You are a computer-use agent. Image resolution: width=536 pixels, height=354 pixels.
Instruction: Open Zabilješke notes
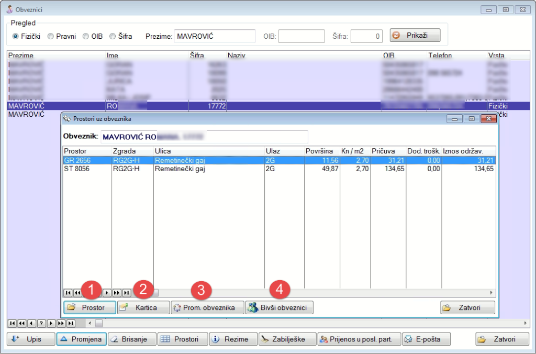pos(287,339)
